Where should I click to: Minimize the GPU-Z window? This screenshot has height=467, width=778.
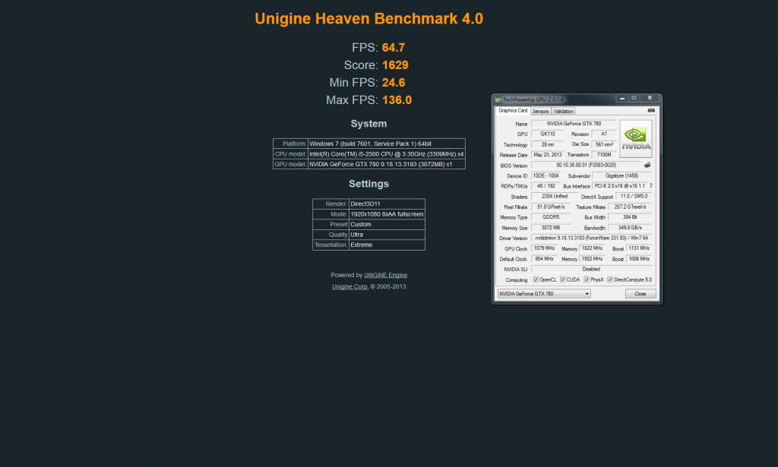point(621,98)
